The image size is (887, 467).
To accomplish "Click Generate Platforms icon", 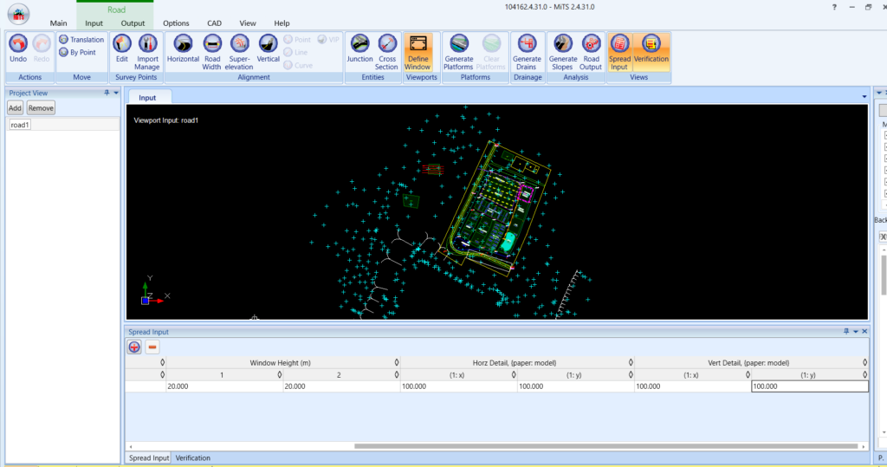I will coord(459,52).
